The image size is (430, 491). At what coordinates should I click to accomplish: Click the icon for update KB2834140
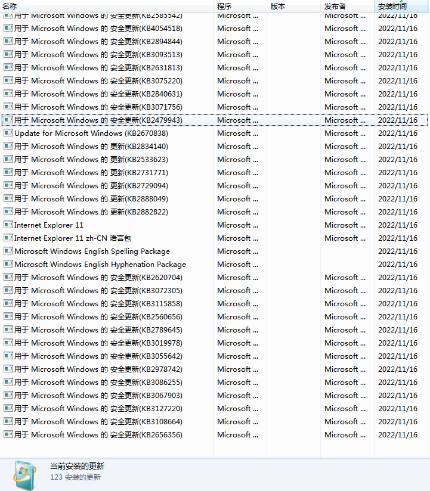pyautogui.click(x=8, y=146)
